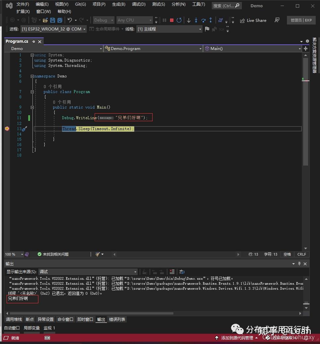The width and height of the screenshot is (320, 344).
Task: Open the 调试(D) menu
Action: (x=139, y=4)
